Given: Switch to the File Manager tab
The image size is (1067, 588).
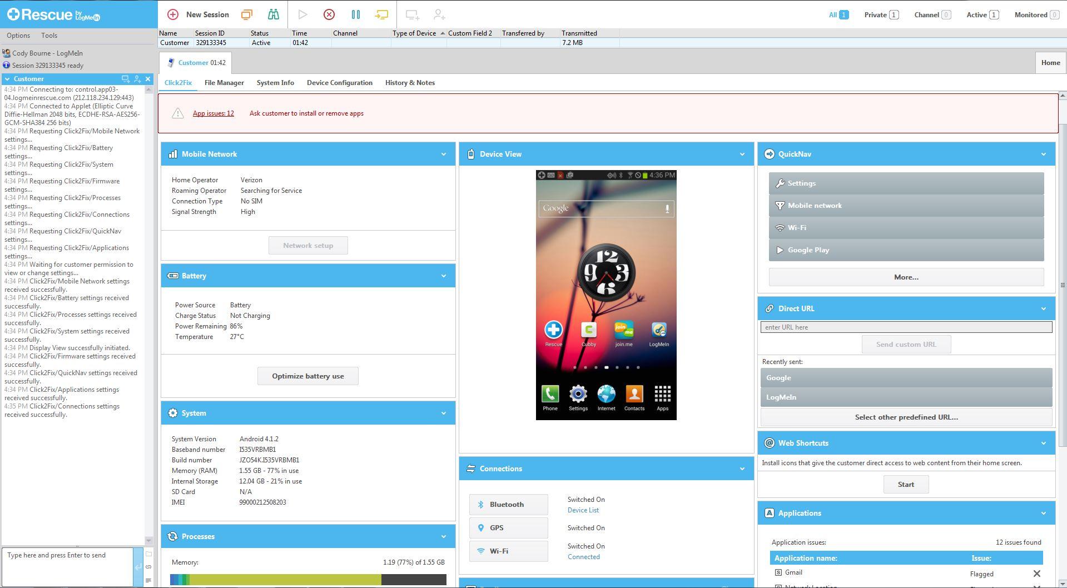Looking at the screenshot, I should pos(224,82).
